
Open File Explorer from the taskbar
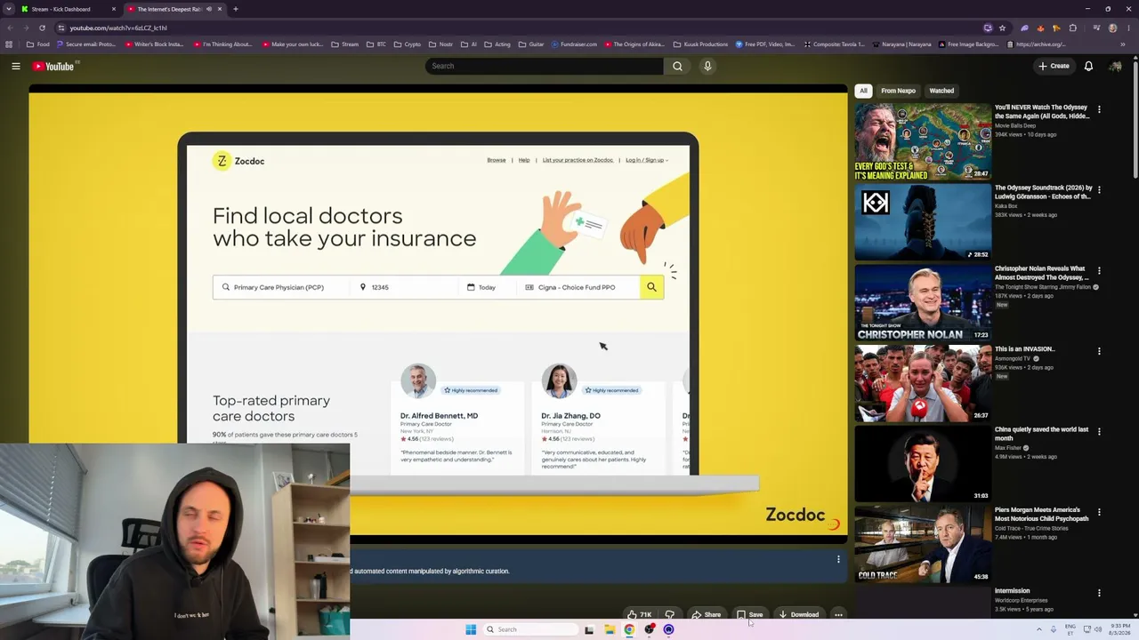[610, 629]
